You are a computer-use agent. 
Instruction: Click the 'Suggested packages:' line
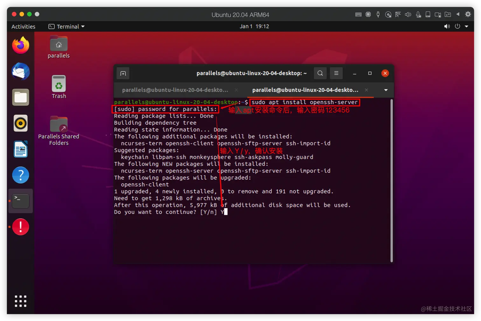tap(147, 150)
